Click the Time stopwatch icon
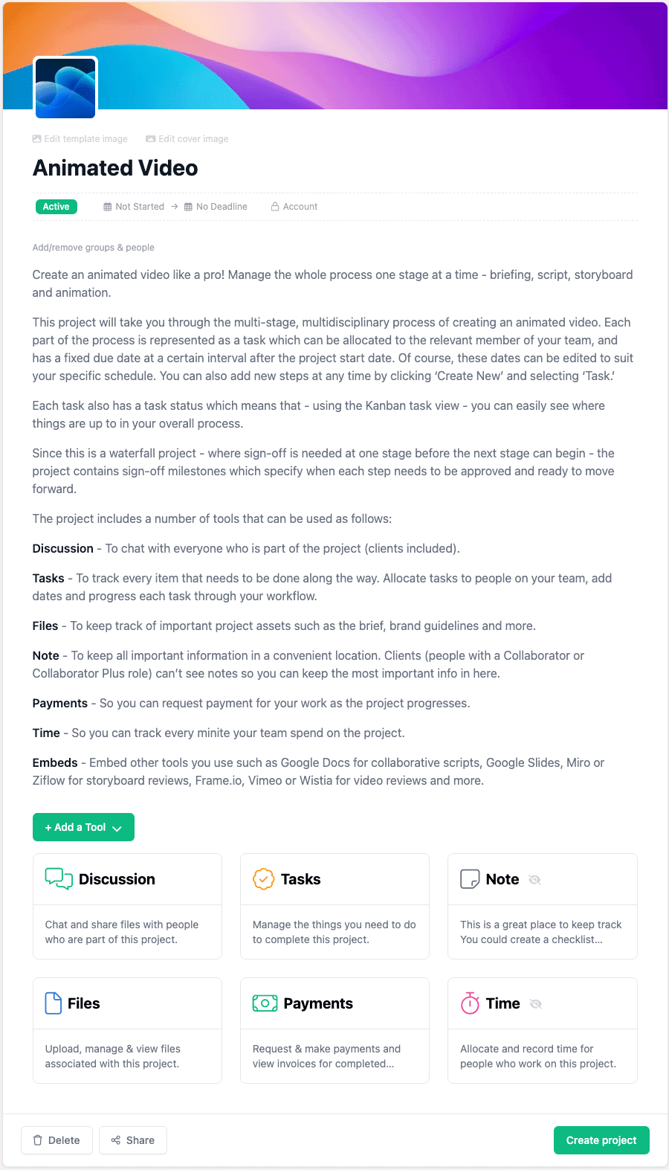The image size is (669, 1170). click(470, 1003)
